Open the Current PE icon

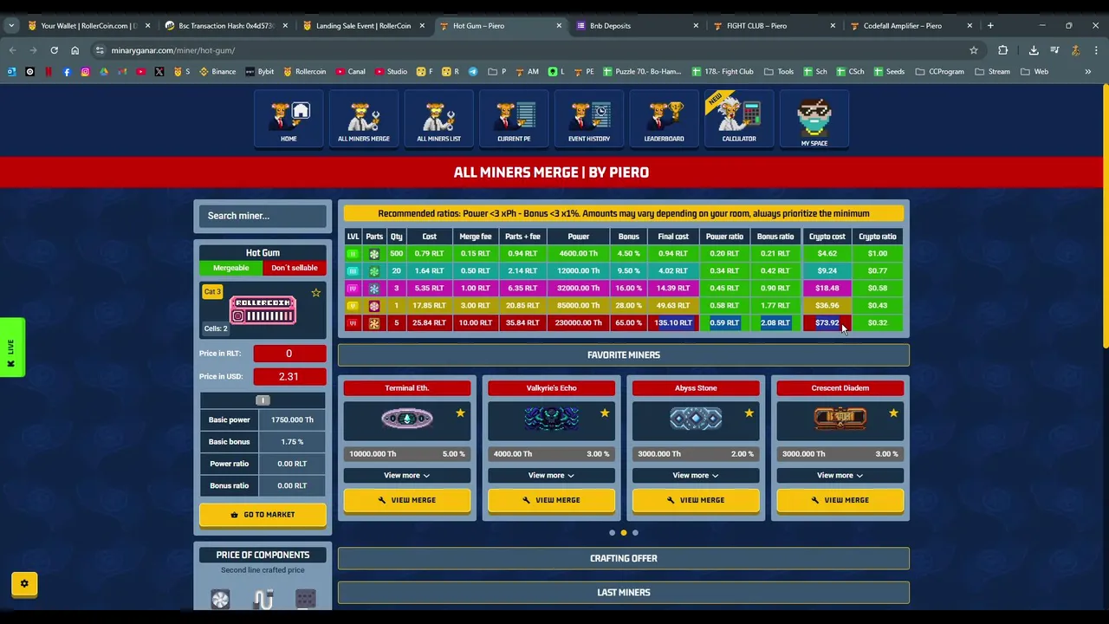[514, 120]
